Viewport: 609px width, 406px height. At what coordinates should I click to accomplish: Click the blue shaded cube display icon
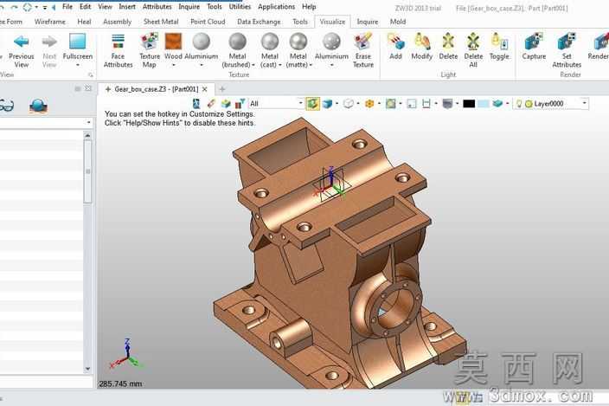(x=327, y=103)
